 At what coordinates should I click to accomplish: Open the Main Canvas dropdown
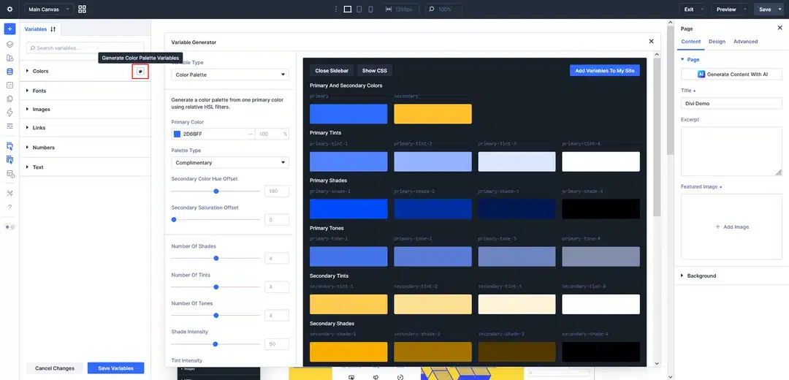[48, 9]
